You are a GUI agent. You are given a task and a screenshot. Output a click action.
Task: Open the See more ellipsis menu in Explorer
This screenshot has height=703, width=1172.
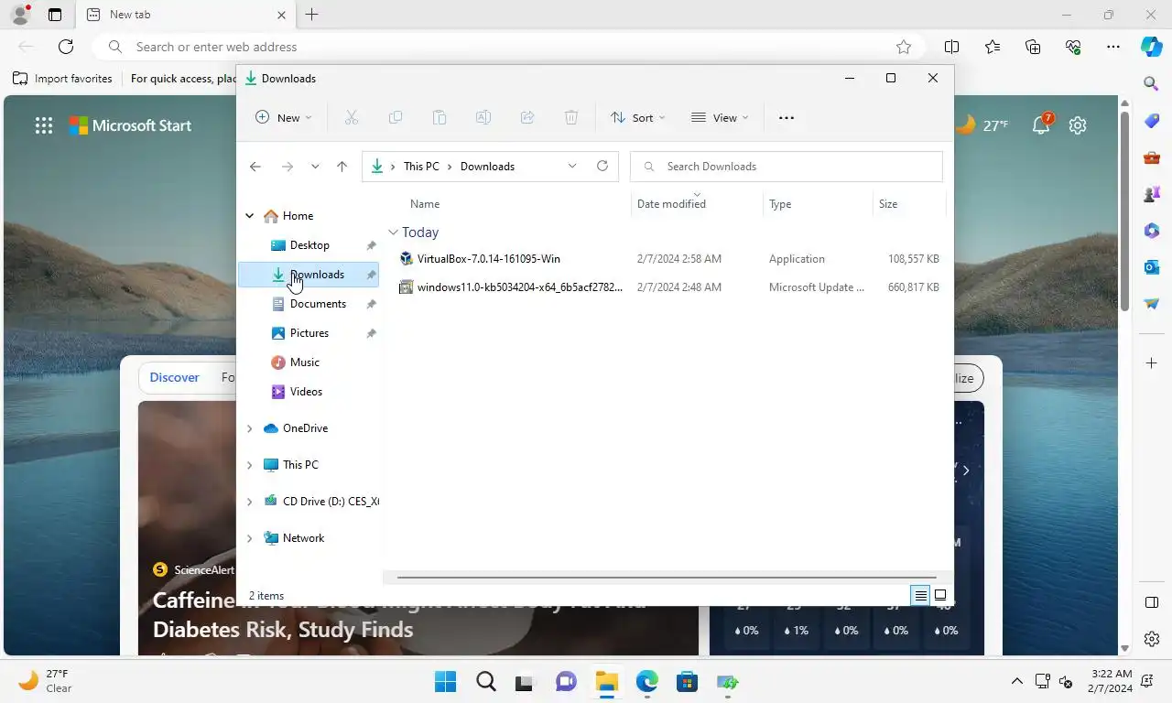[786, 117]
